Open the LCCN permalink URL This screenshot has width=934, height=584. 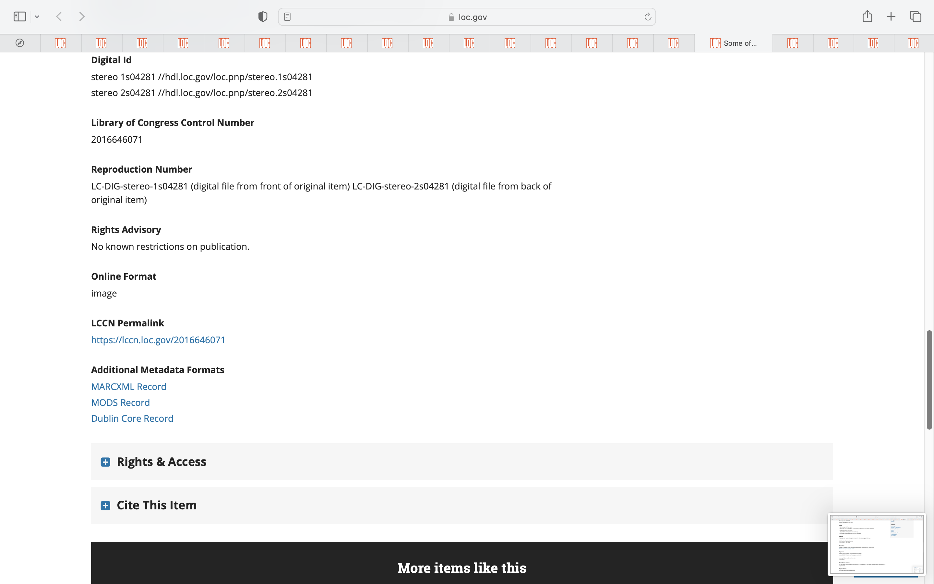click(158, 340)
